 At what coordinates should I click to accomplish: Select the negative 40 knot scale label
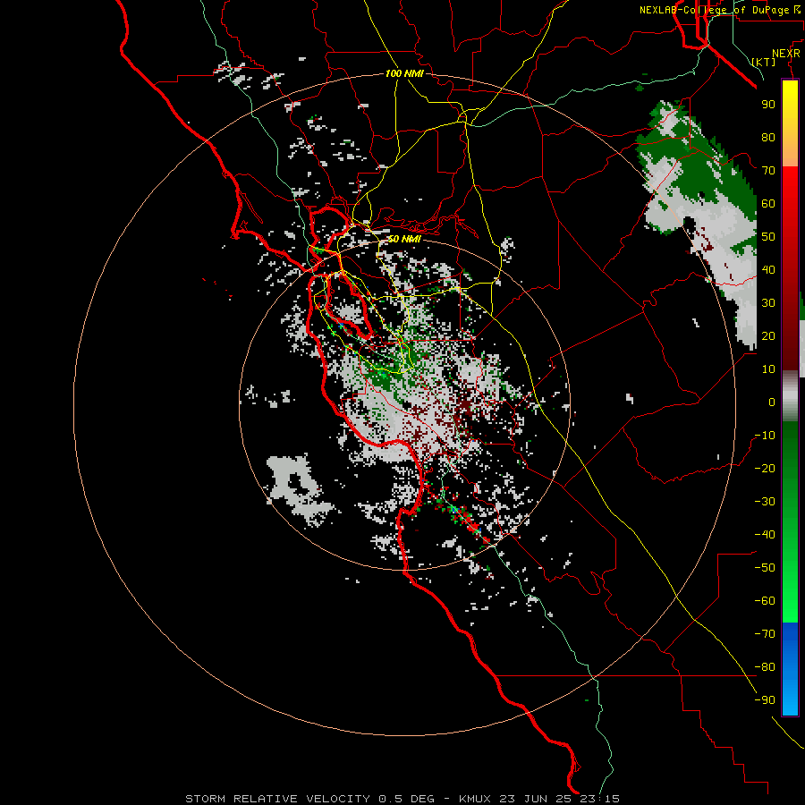(765, 535)
